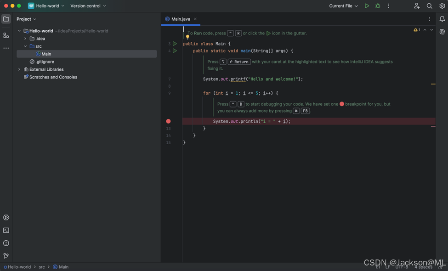This screenshot has height=271, width=448.
Task: Open the Current File run configuration dropdown
Action: click(x=343, y=6)
